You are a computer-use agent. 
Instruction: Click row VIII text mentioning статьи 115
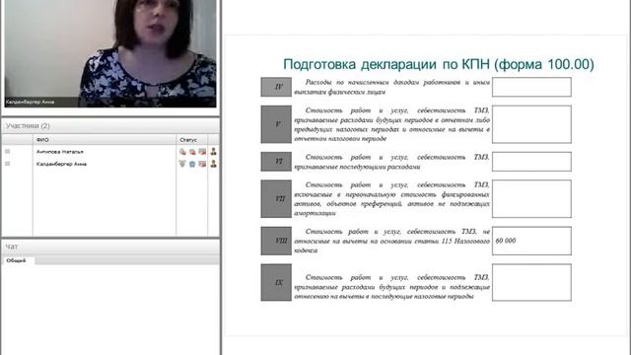(x=392, y=241)
